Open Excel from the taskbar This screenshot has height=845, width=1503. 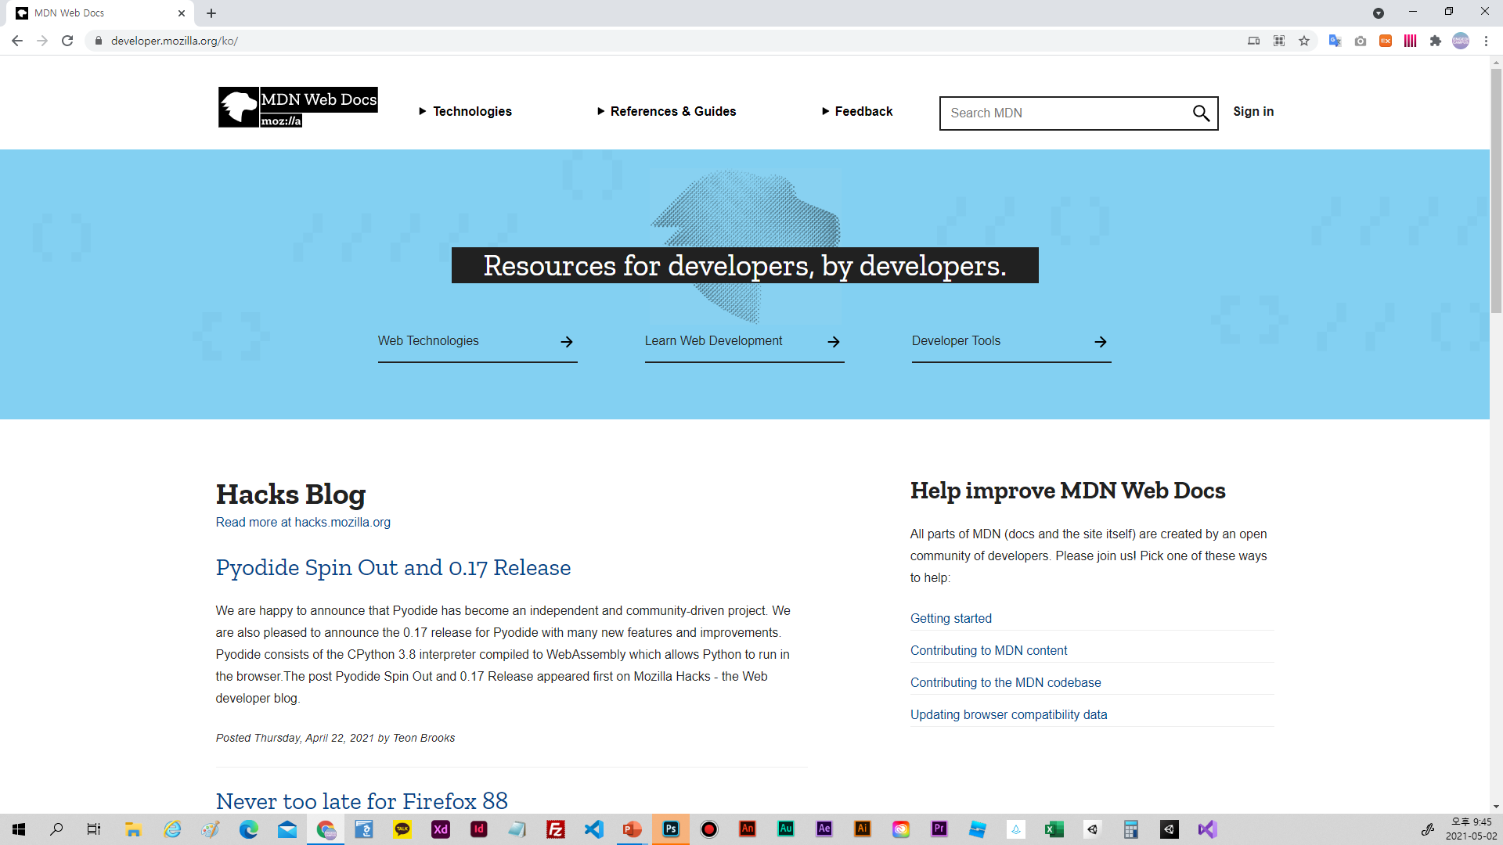(x=1054, y=829)
